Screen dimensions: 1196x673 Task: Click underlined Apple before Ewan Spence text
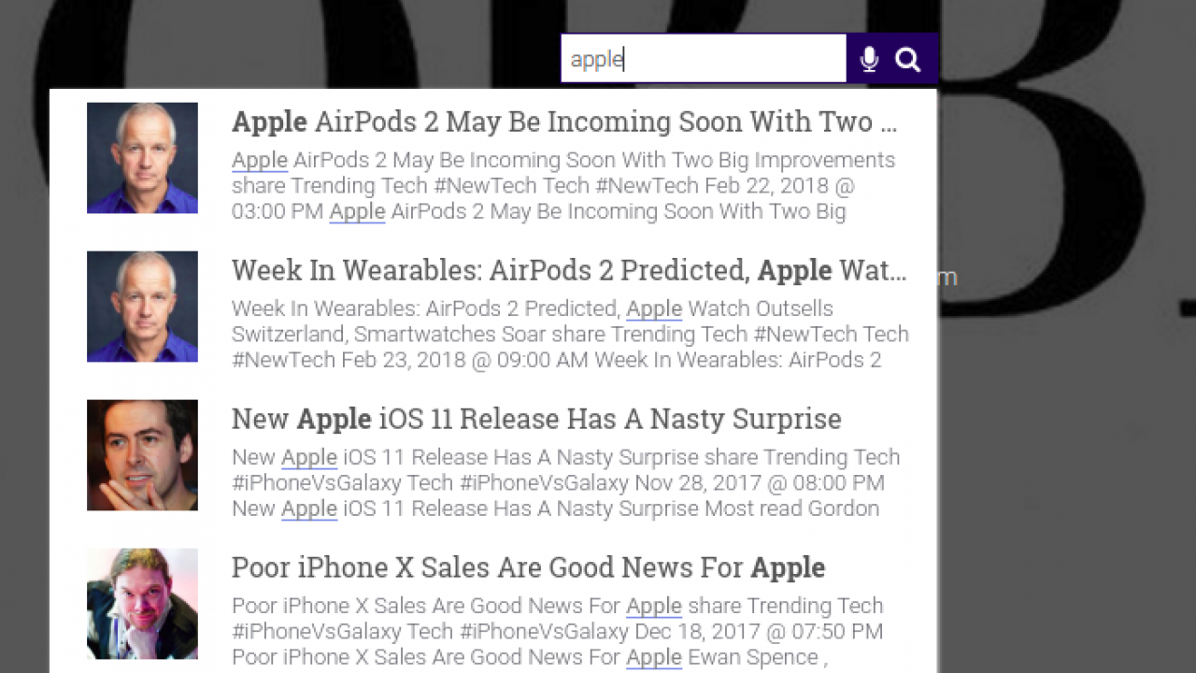coord(654,658)
